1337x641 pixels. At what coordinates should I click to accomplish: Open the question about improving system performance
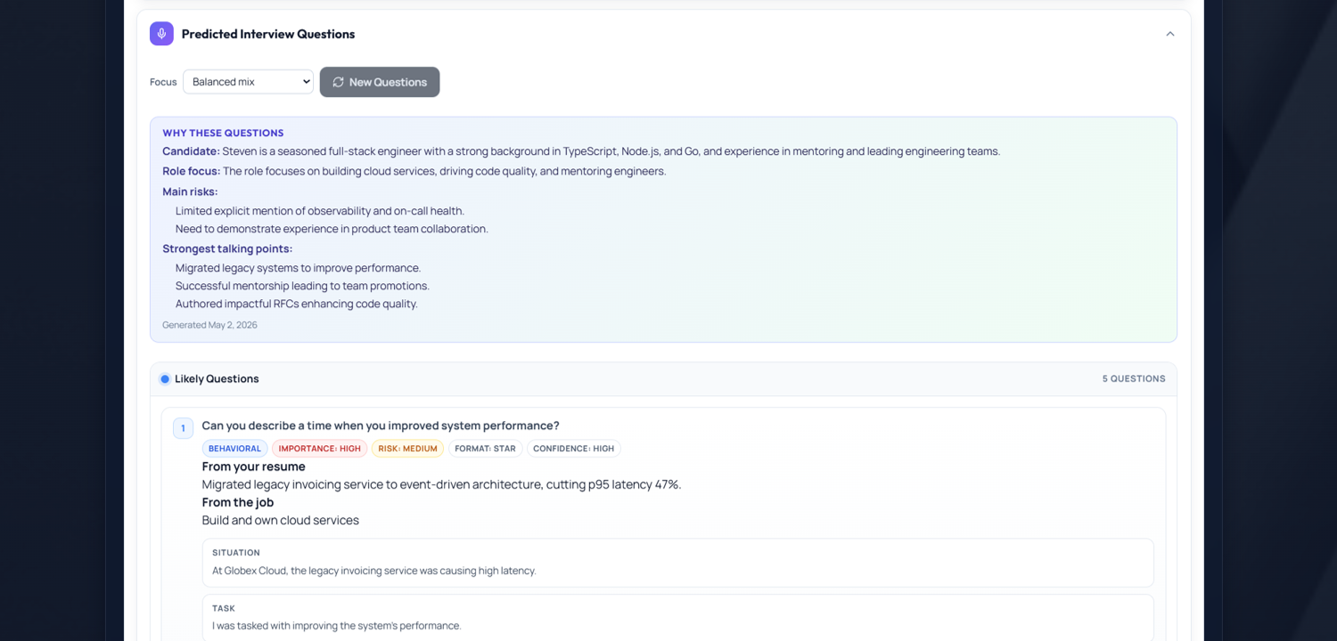pyautogui.click(x=381, y=426)
